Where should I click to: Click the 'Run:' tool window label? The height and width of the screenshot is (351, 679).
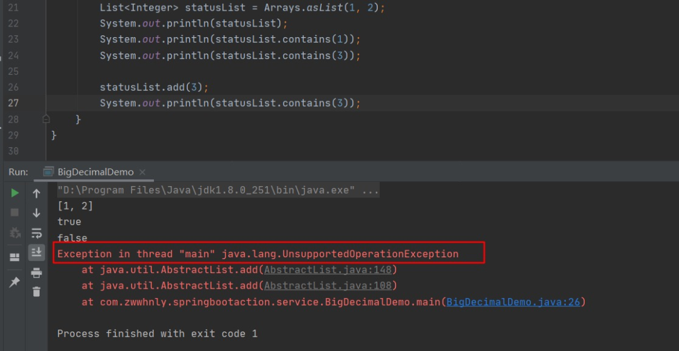[x=18, y=172]
